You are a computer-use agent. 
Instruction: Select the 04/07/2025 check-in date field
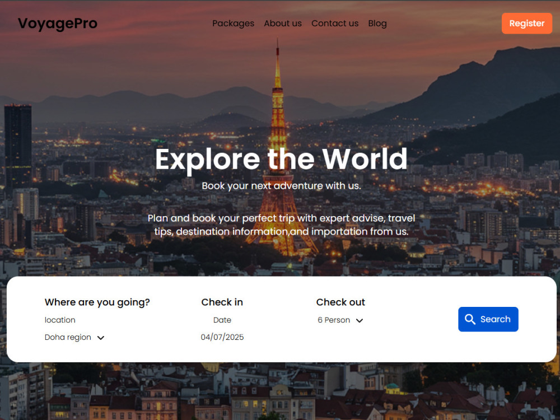[222, 337]
